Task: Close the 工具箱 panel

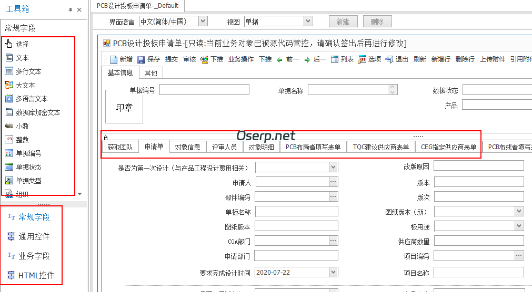Action: pyautogui.click(x=79, y=10)
